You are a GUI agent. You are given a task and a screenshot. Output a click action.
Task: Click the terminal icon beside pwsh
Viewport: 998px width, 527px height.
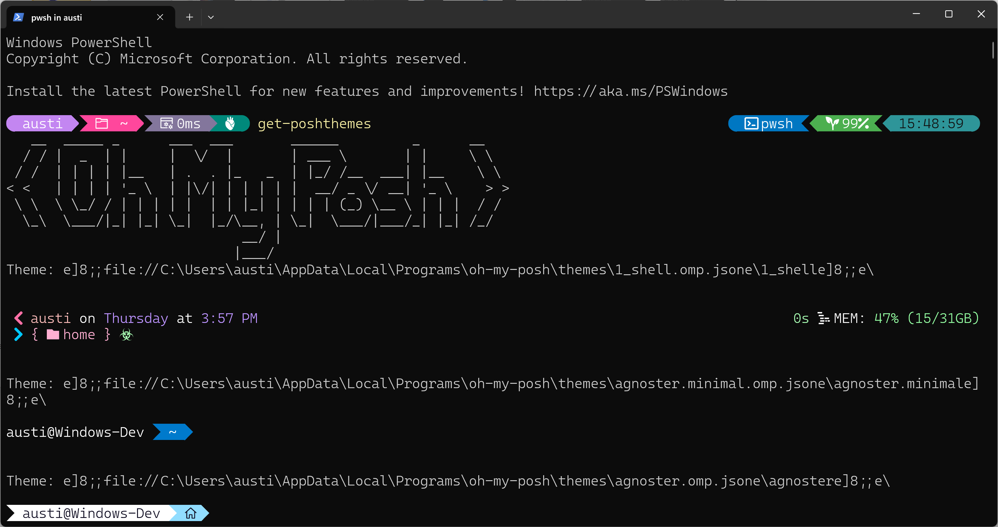tap(751, 124)
